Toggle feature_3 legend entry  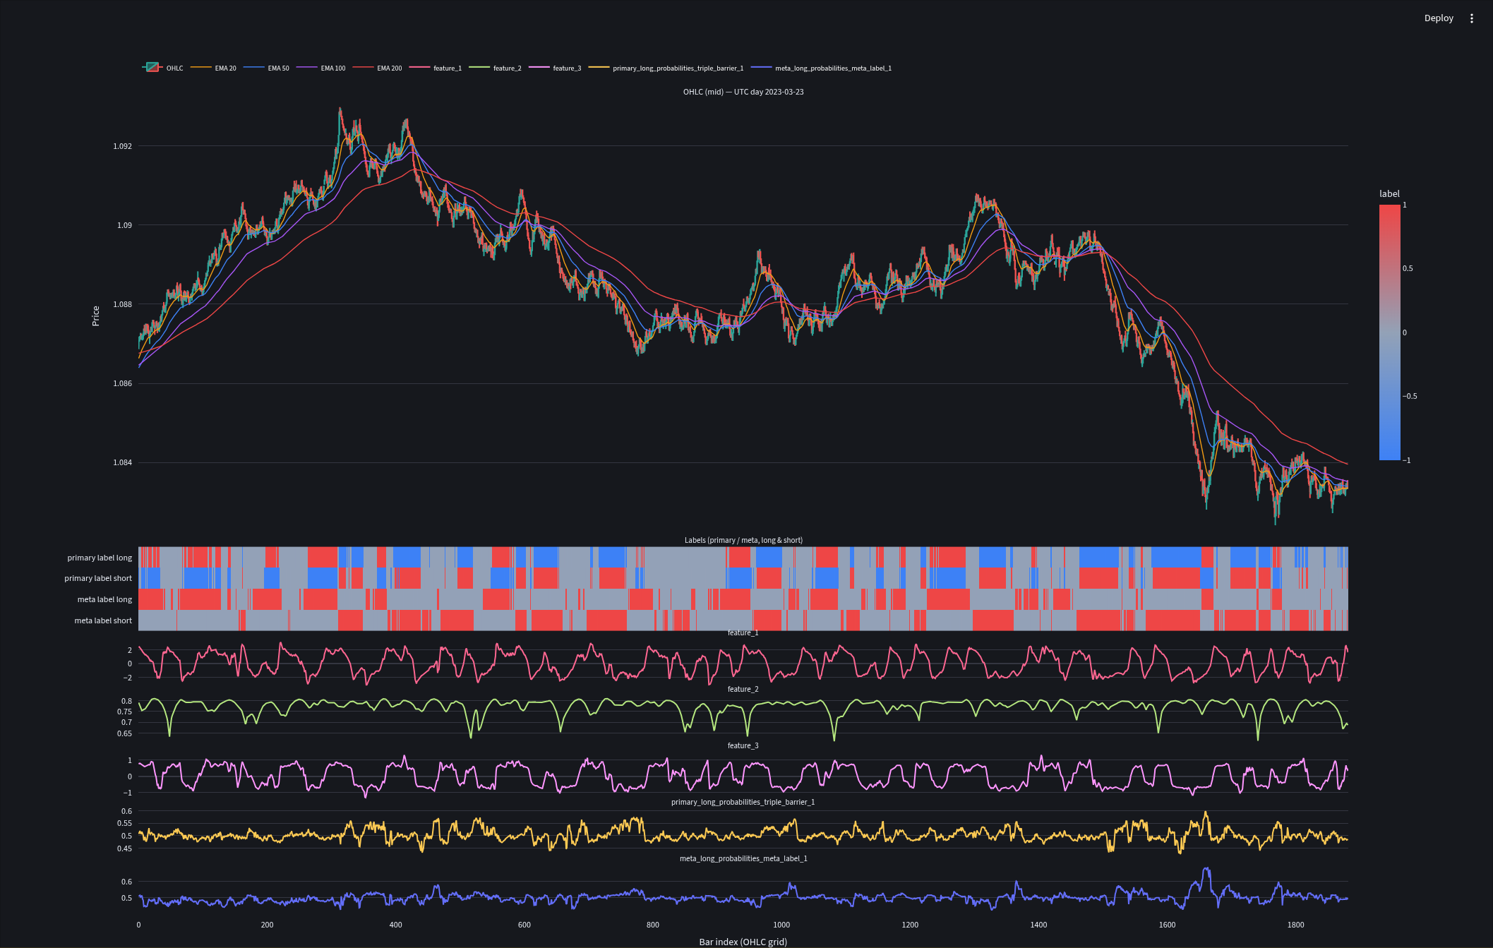click(x=555, y=68)
